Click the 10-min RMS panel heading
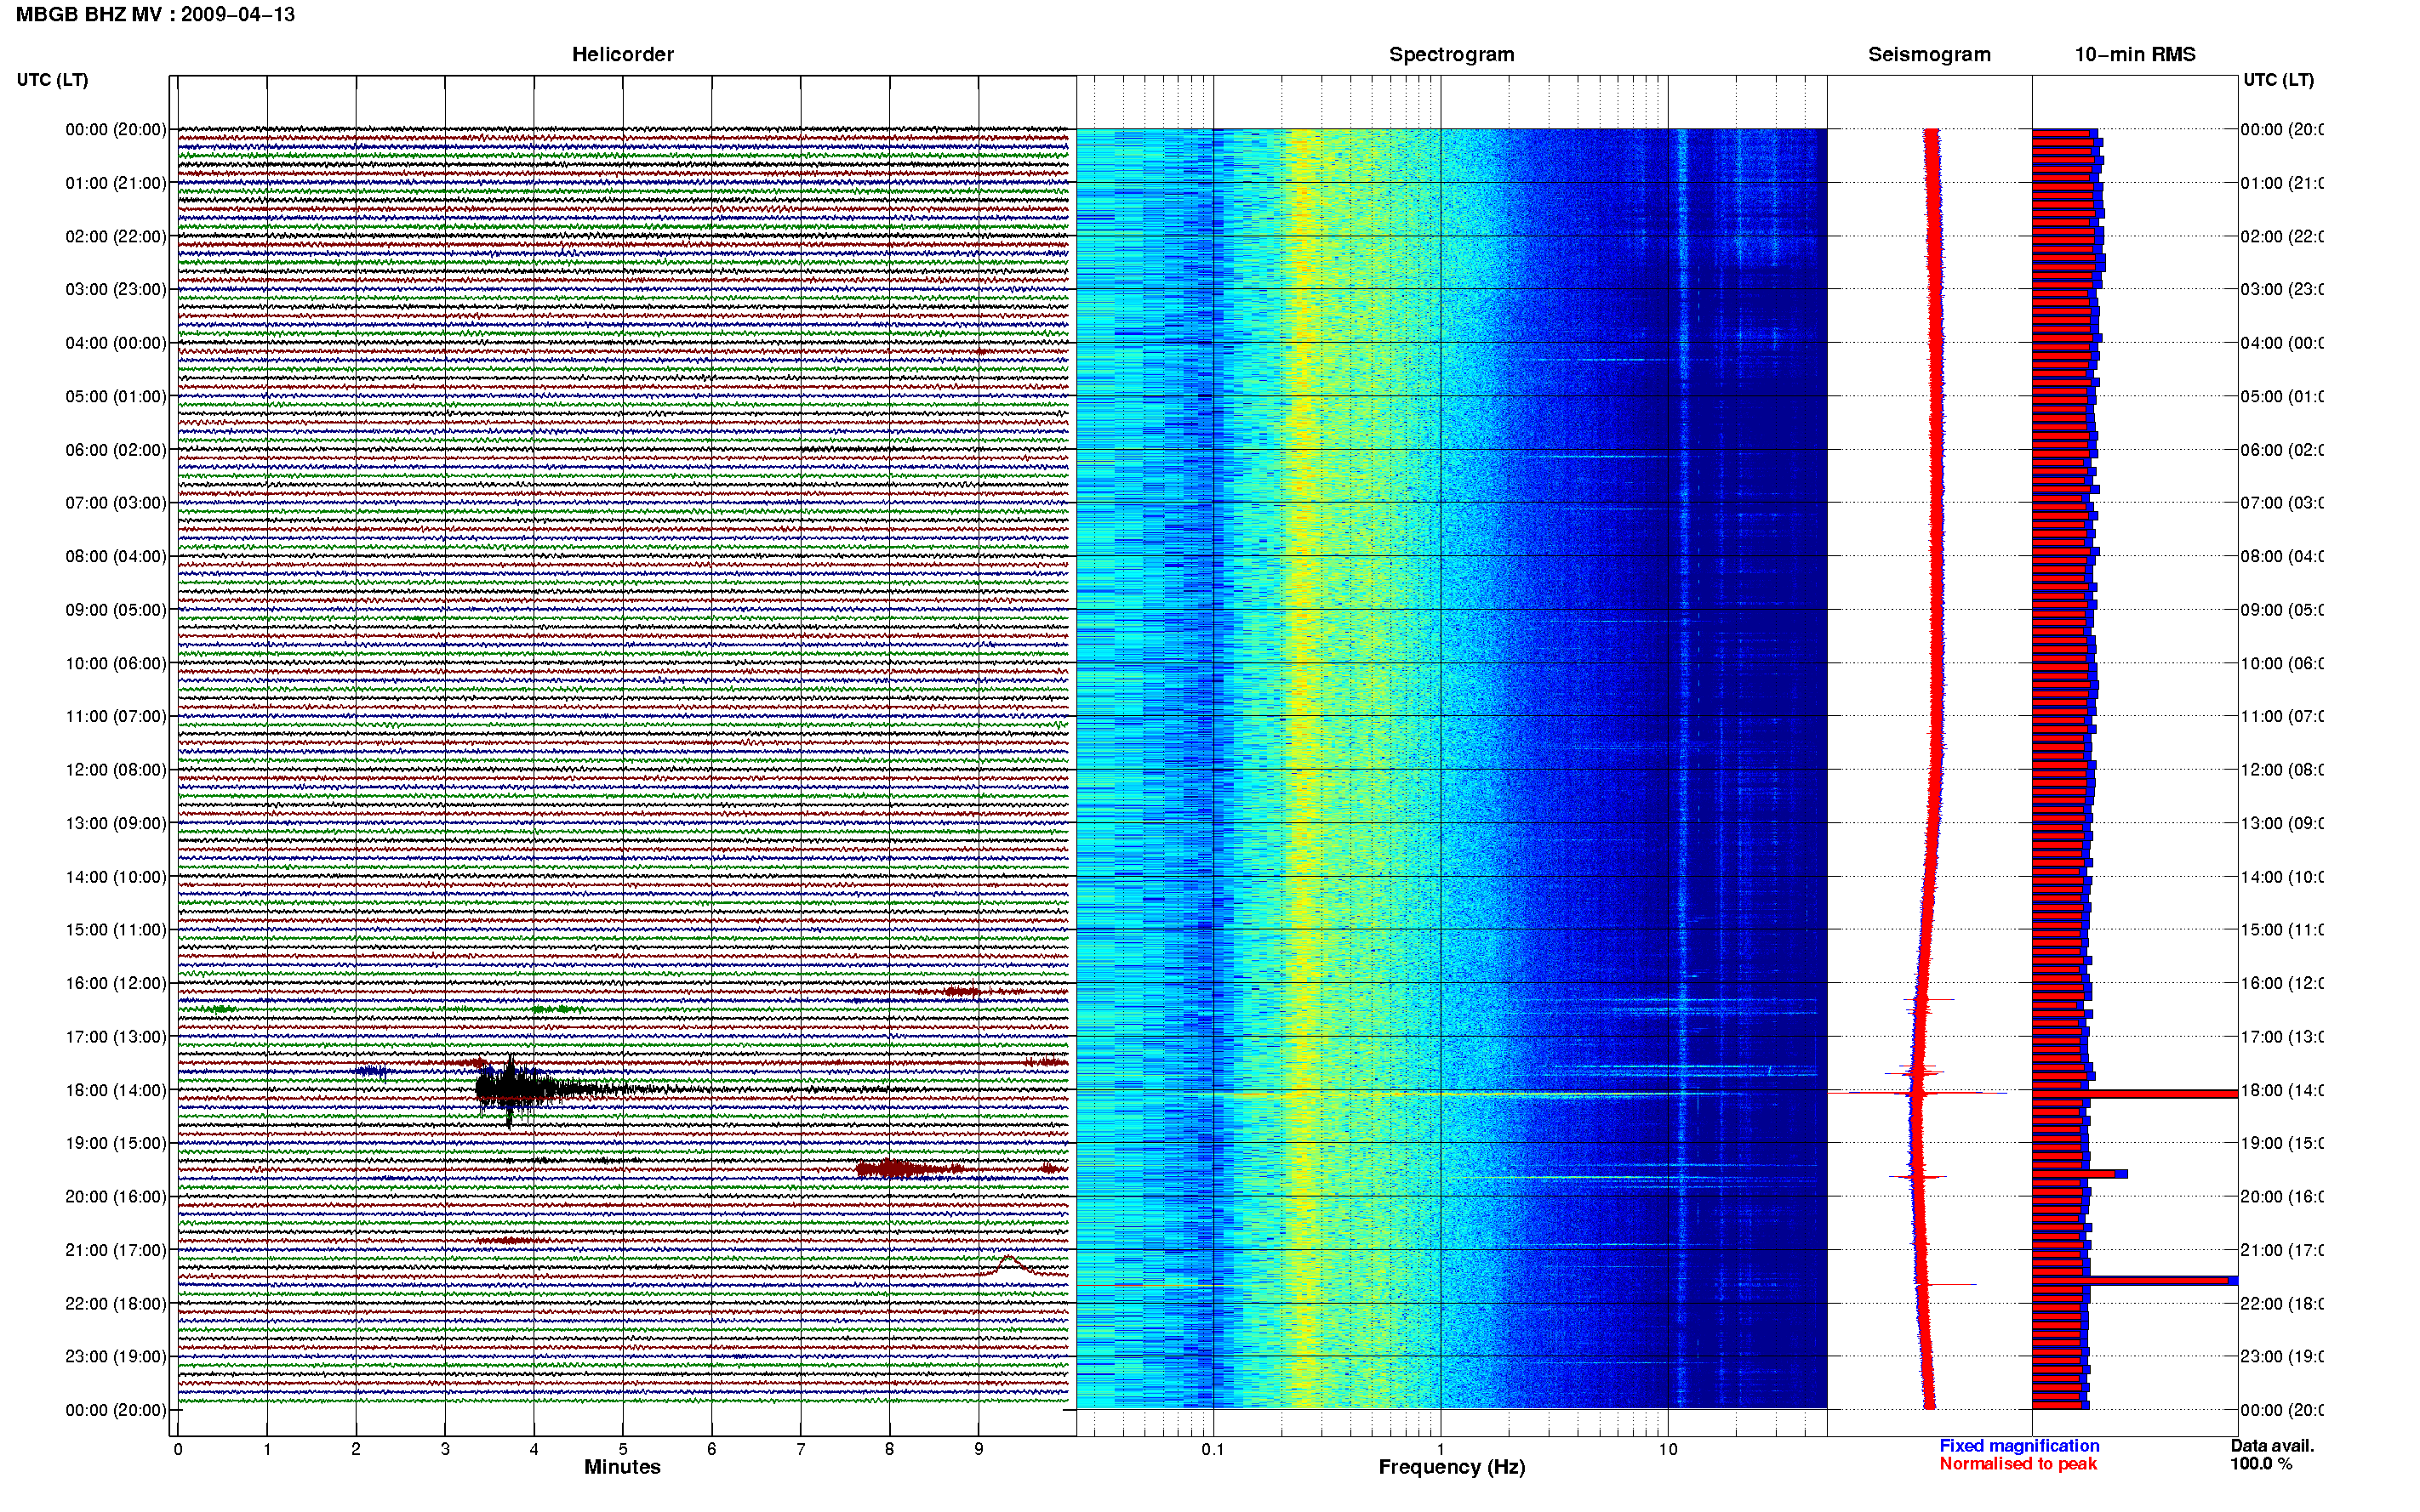 (2135, 54)
